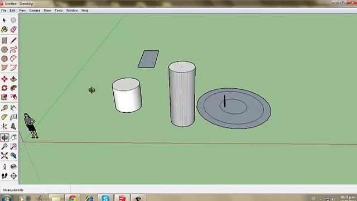357x201 pixels.
Task: Select the Section Plane tool
Action: (x=13, y=176)
